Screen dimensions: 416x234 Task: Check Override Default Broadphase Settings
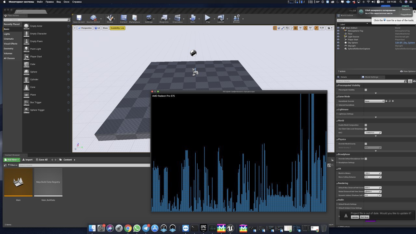coord(366,159)
